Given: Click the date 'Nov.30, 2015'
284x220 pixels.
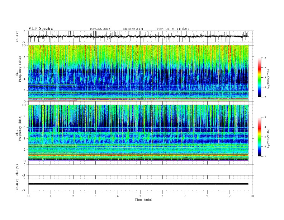Looking at the screenshot, I should coord(100,29).
